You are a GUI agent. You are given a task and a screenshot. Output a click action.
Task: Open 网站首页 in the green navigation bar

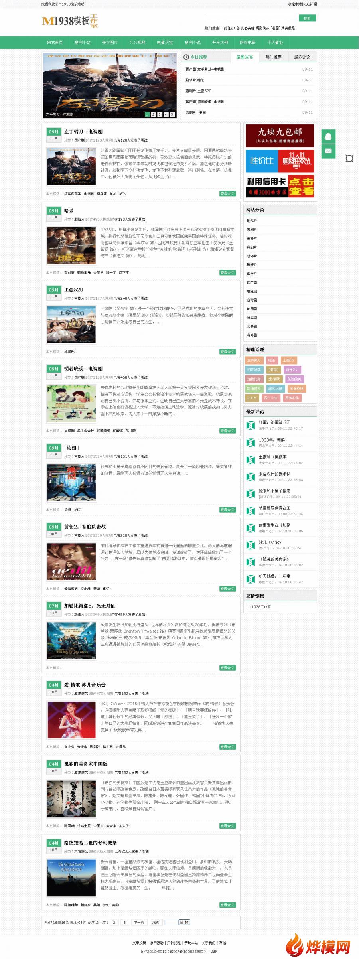point(55,43)
